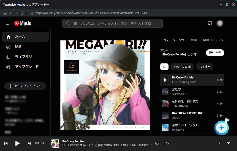Click 新しいプレイリスト button

pos(25,86)
